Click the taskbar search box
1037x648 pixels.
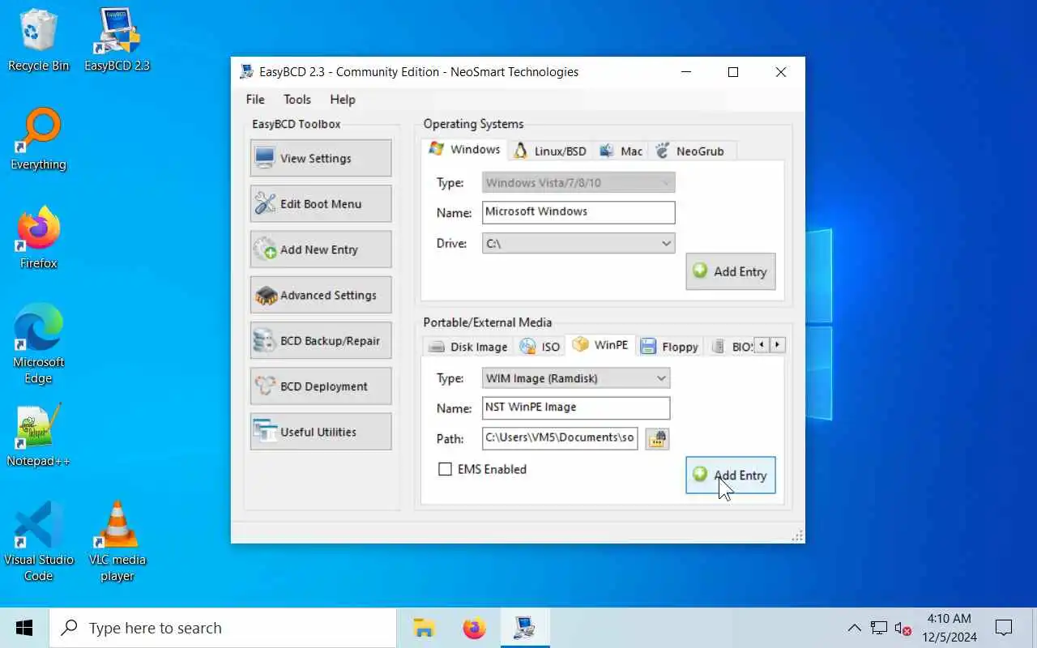pyautogui.click(x=223, y=628)
